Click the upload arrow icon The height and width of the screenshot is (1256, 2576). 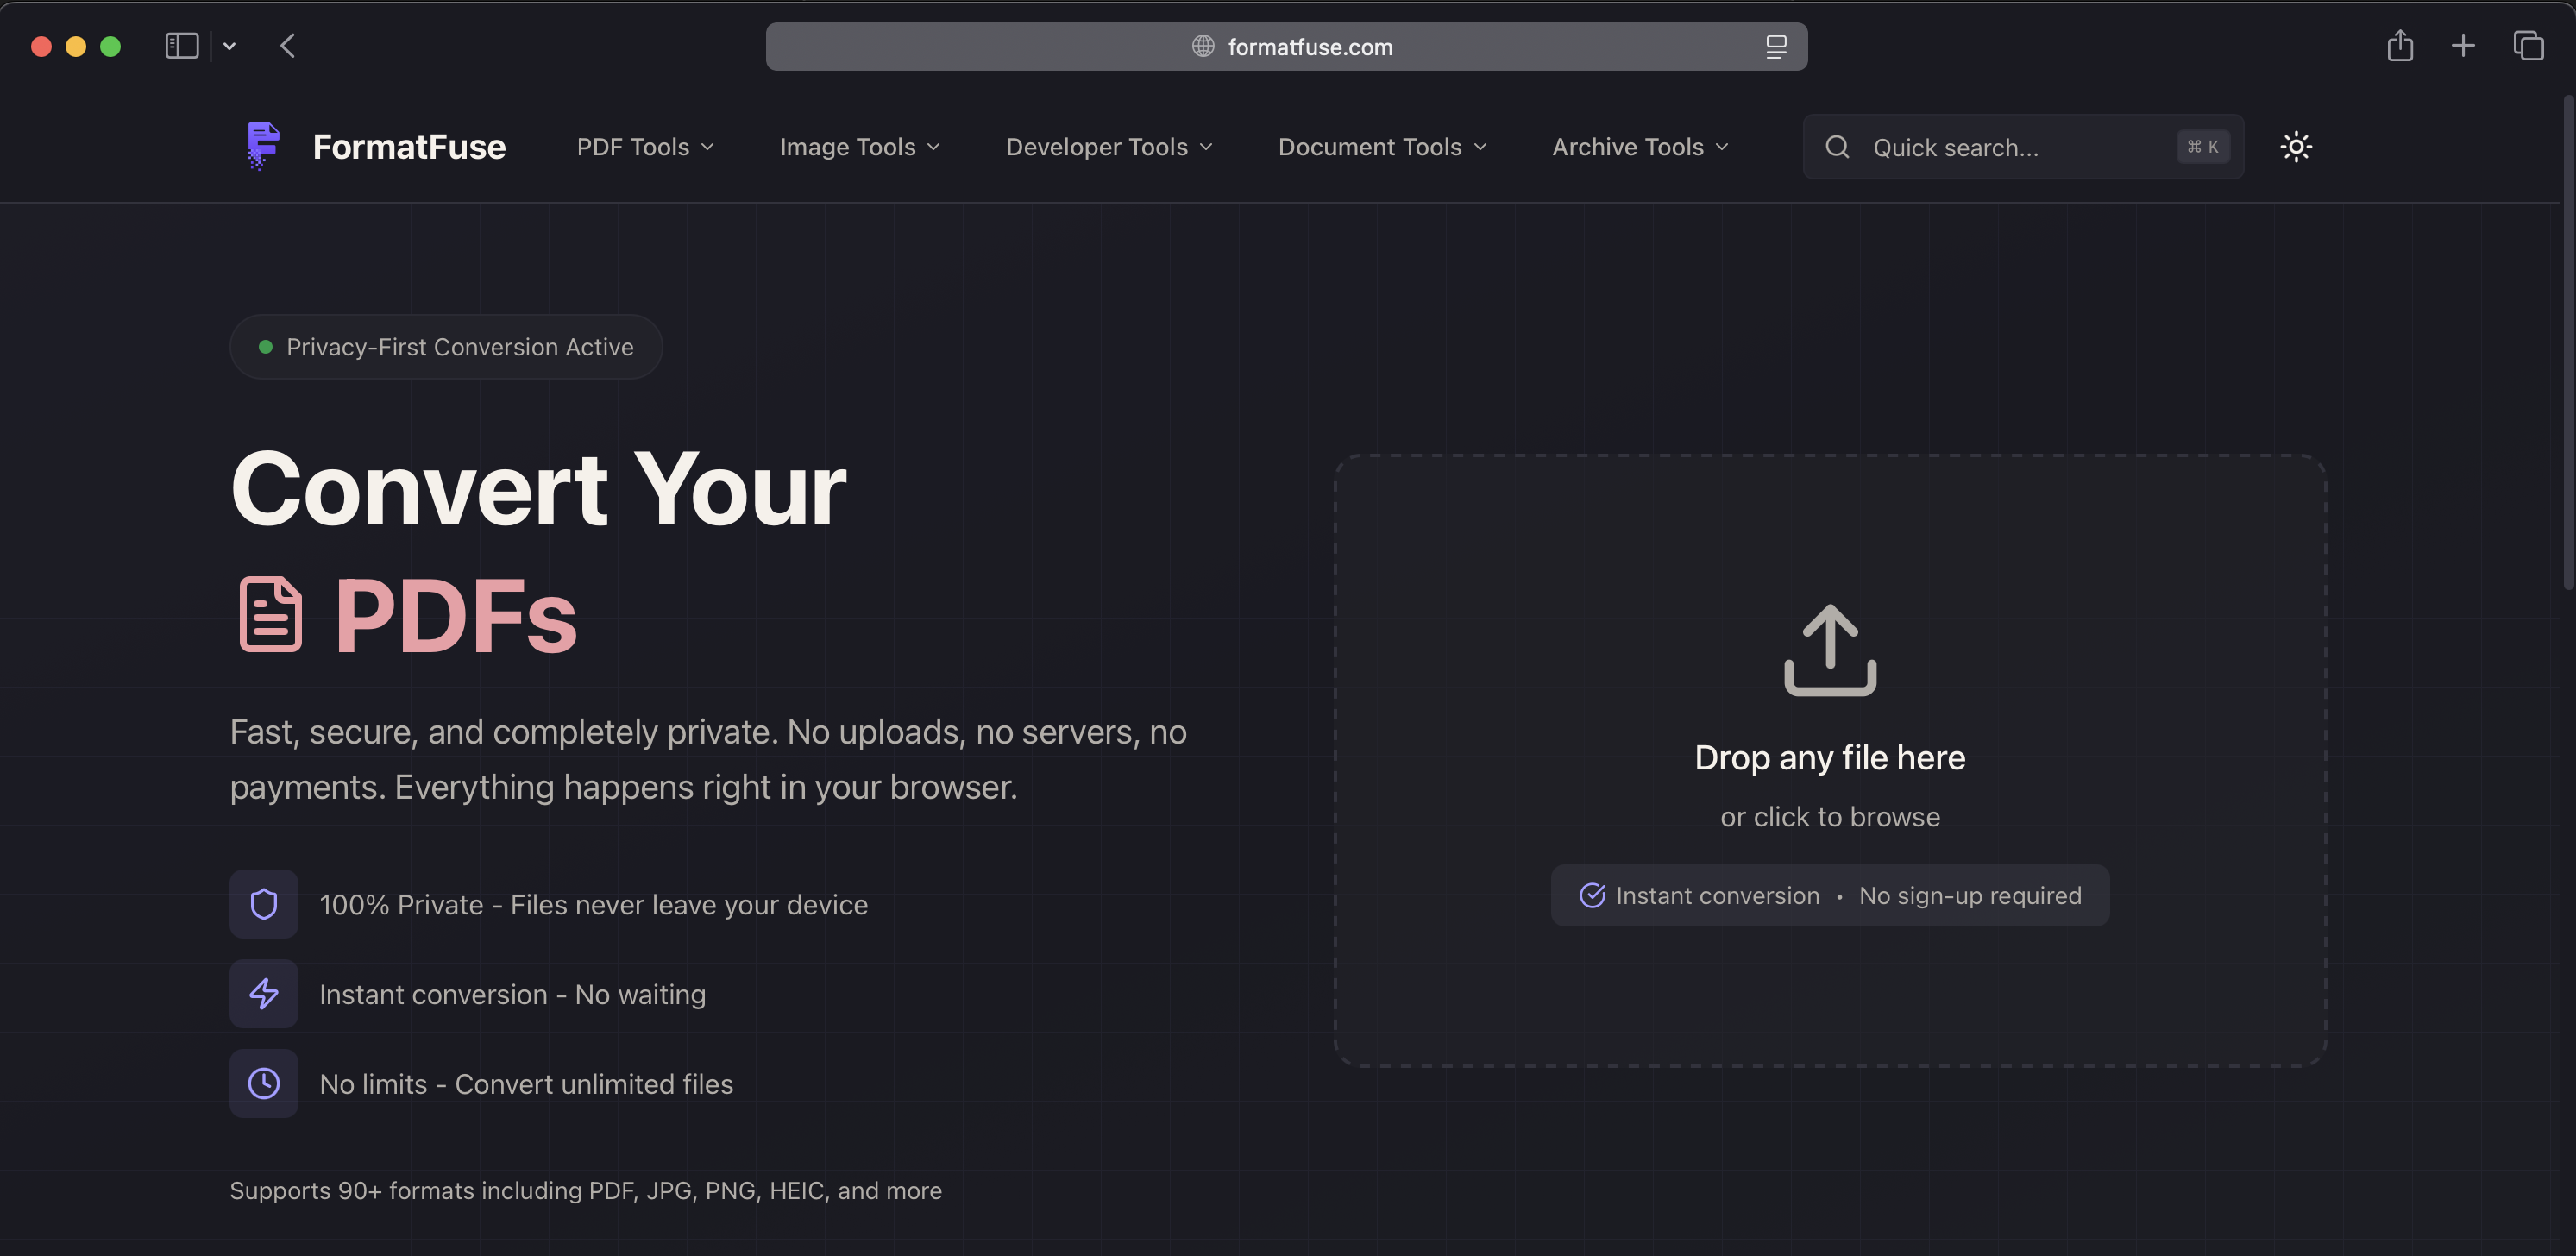click(x=1830, y=650)
